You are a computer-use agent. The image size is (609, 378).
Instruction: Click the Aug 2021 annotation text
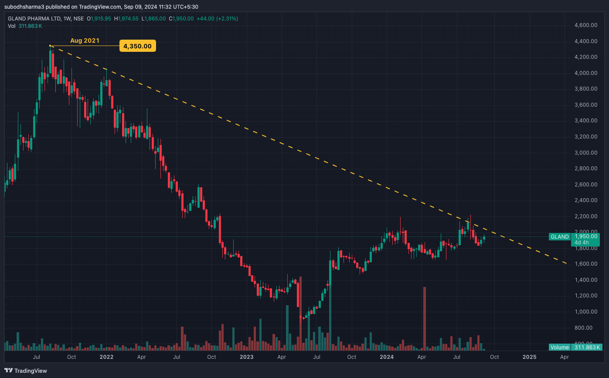coord(85,40)
